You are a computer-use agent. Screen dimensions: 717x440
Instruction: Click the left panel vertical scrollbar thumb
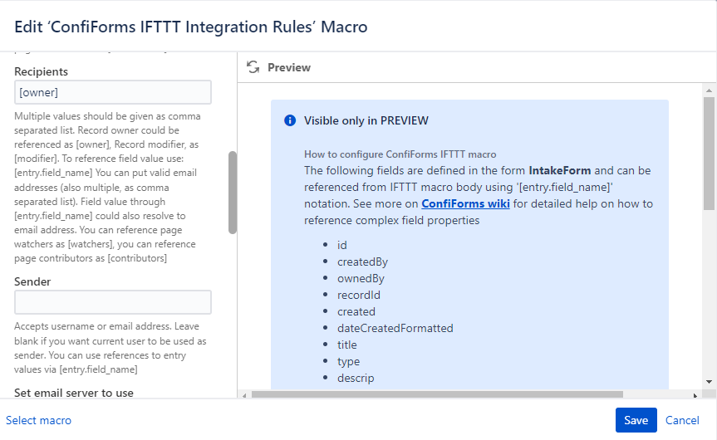click(x=233, y=193)
